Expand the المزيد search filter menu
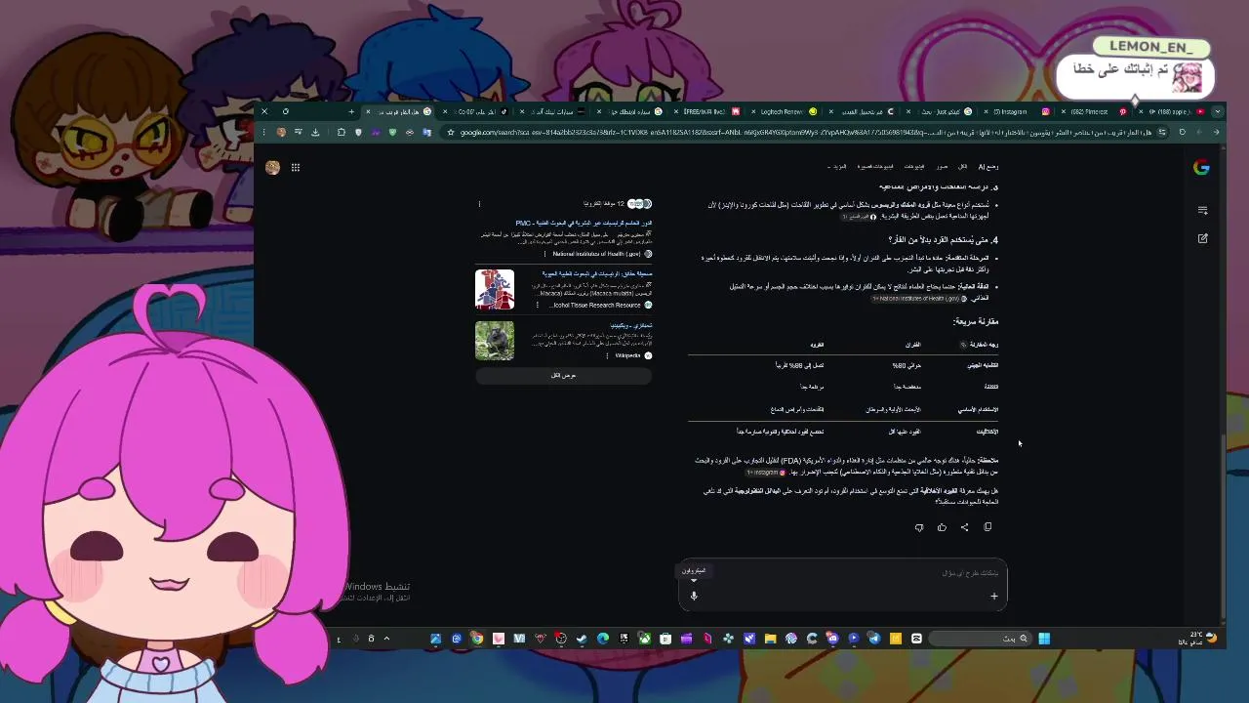 (838, 167)
